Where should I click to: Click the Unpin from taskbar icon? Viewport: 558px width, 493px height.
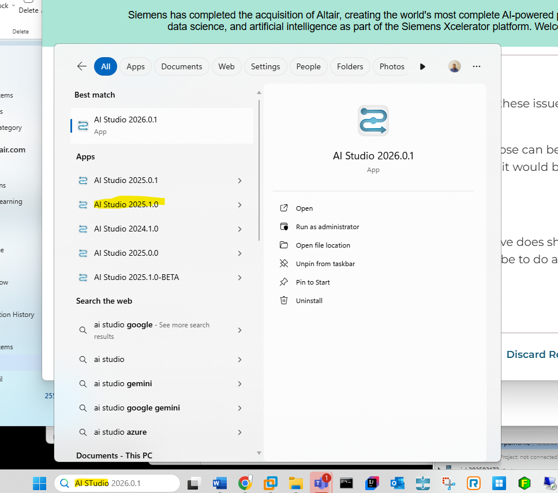pos(284,264)
